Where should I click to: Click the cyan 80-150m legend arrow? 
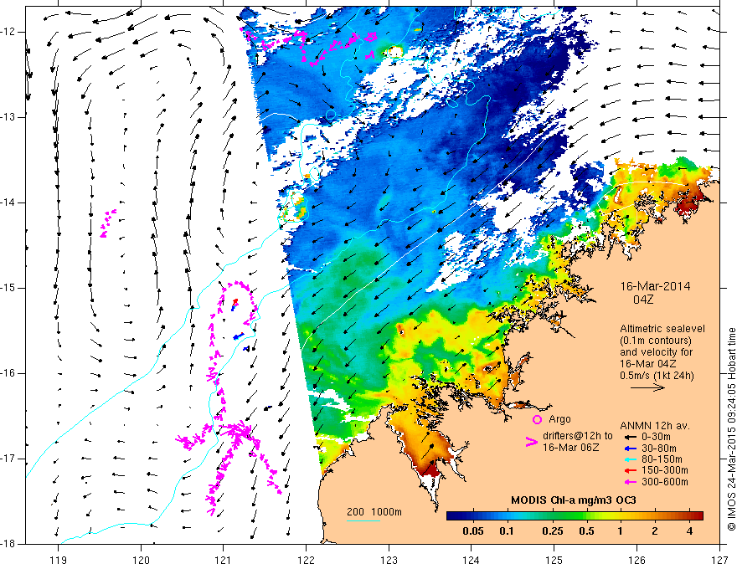[x=631, y=459]
